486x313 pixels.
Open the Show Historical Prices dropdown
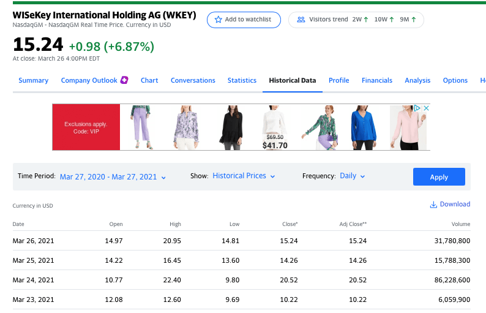244,176
